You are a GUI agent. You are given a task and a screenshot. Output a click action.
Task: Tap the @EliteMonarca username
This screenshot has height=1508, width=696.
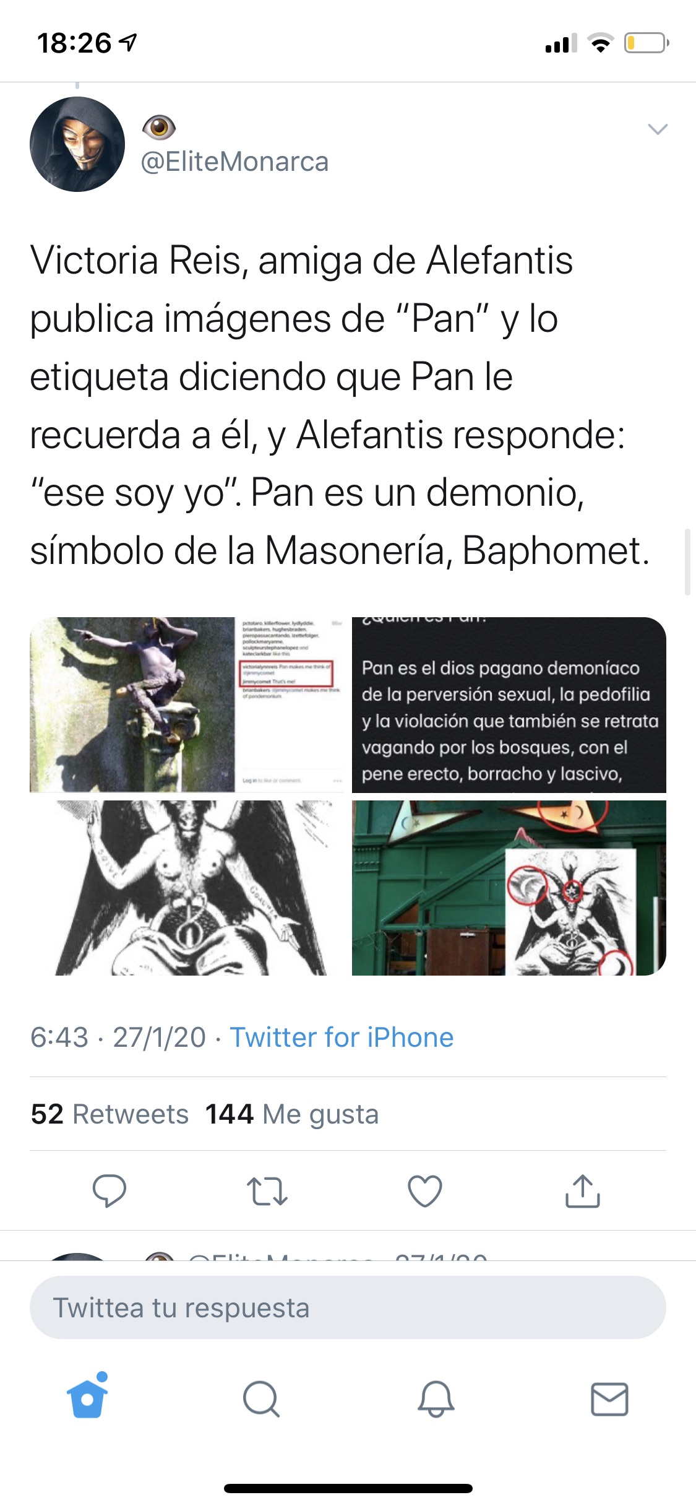(235, 162)
